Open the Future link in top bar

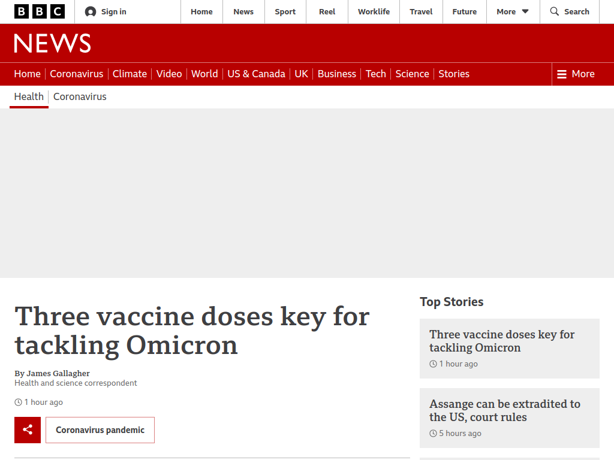coord(465,12)
